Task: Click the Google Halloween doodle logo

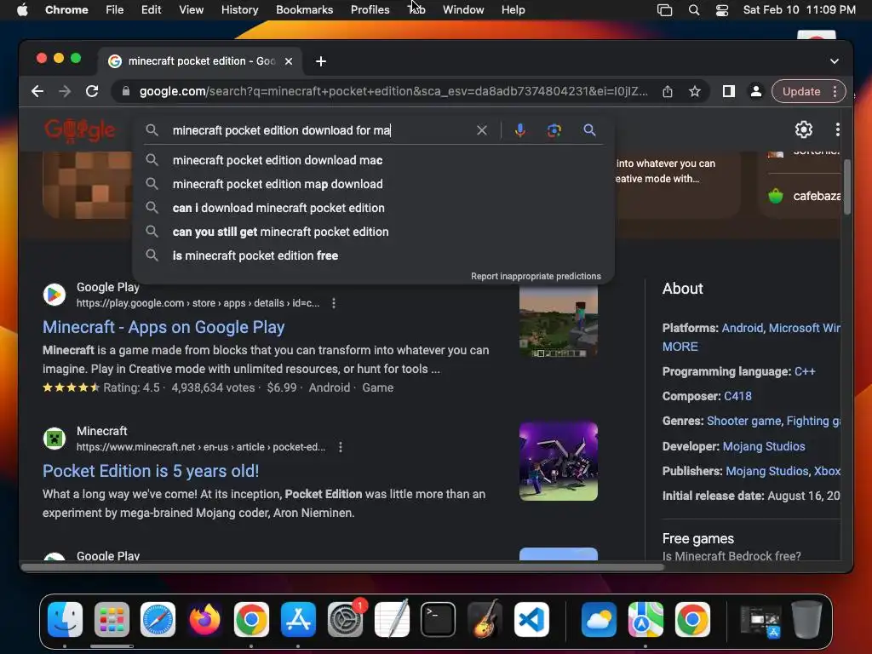Action: pyautogui.click(x=79, y=130)
